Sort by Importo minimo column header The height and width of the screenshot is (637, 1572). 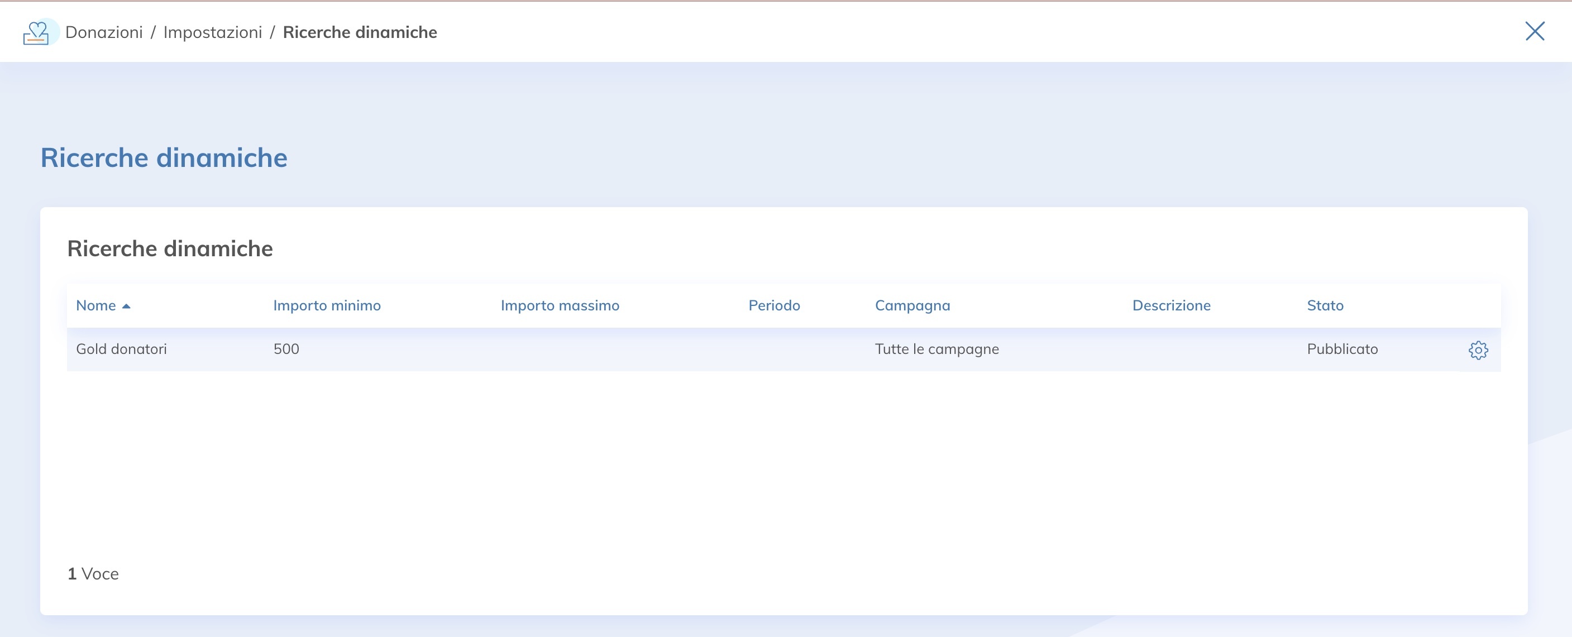tap(327, 306)
